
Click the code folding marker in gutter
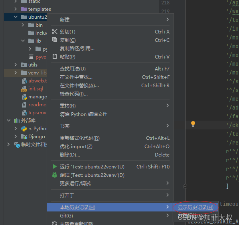185,186
